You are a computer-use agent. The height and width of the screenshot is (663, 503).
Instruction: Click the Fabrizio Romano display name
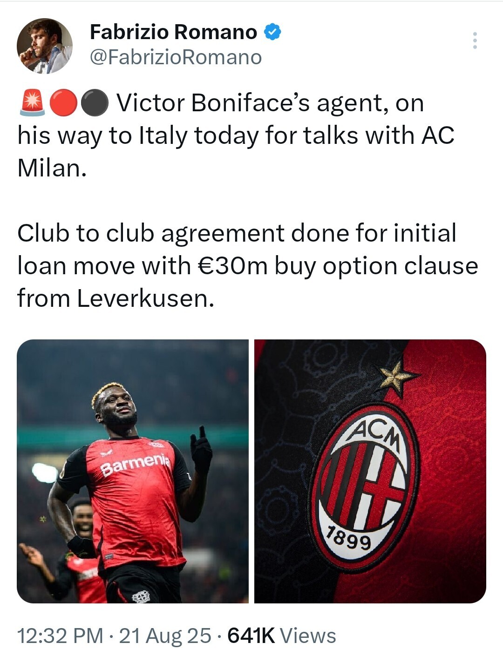(173, 32)
